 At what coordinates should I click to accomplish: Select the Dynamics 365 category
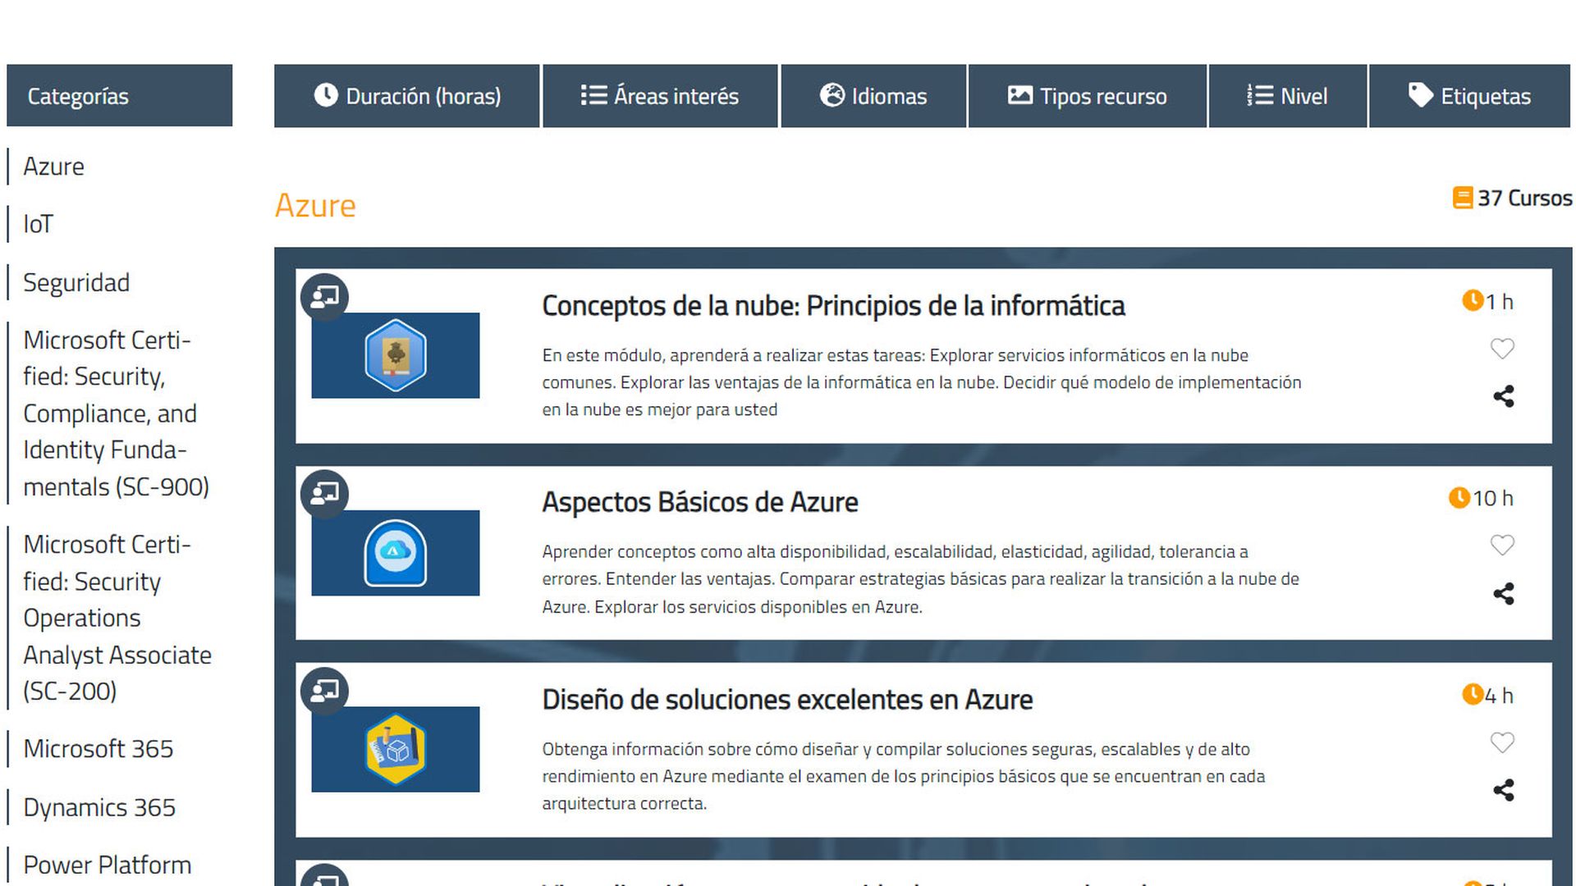99,807
